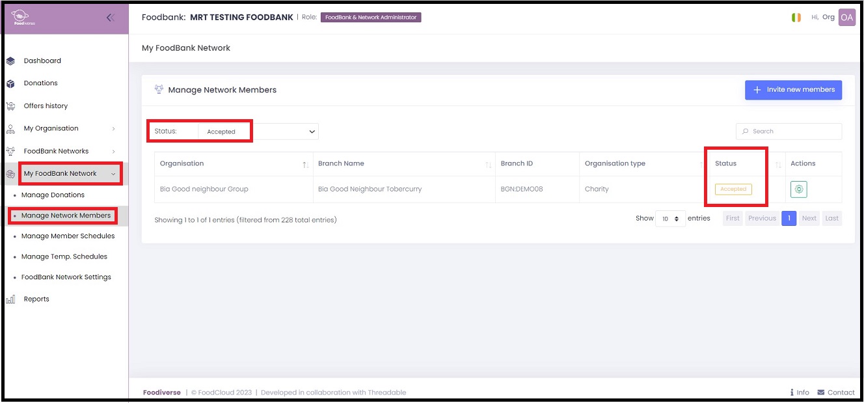864x403 pixels.
Task: Open Manage Member Schedules
Action: (x=68, y=236)
